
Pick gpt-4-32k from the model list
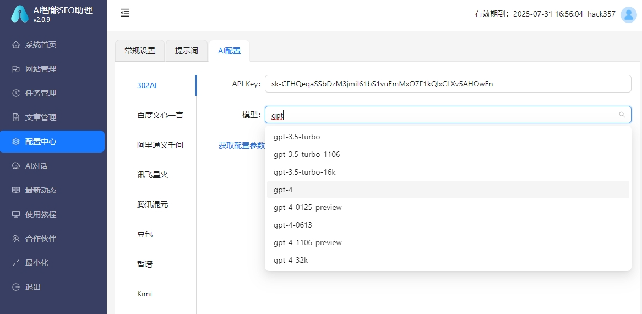point(448,260)
